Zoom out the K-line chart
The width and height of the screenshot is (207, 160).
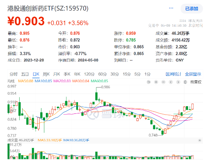click(x=163, y=82)
